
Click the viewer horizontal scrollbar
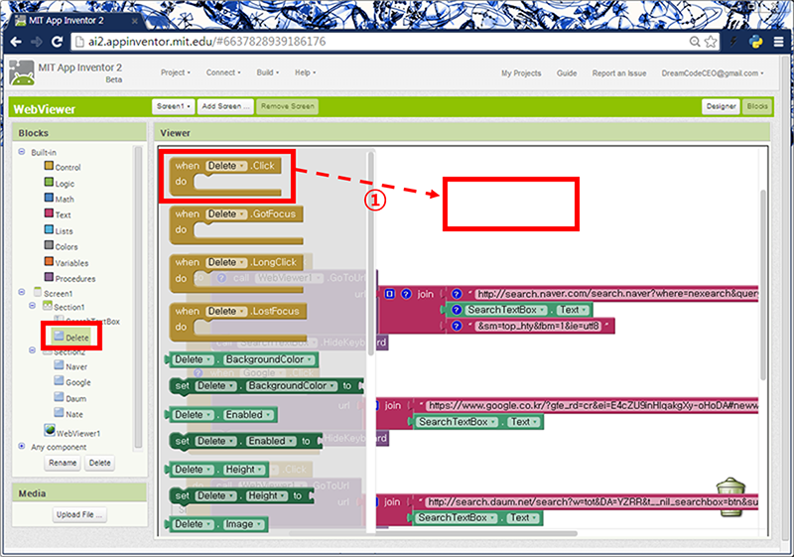click(x=433, y=533)
